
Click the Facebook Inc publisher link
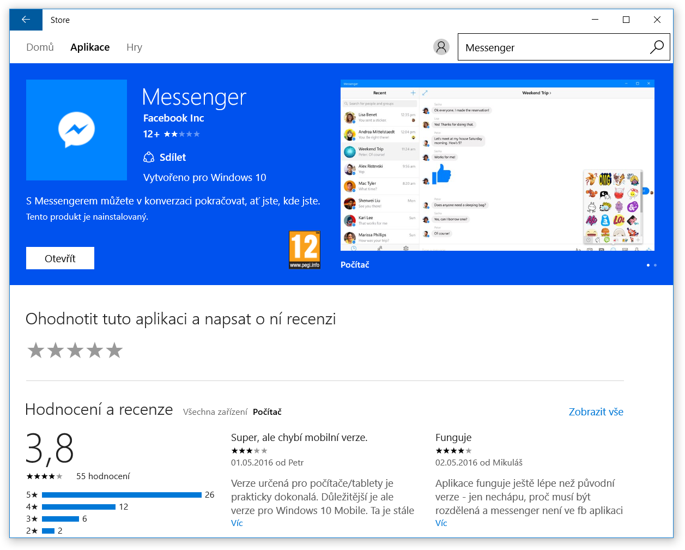(173, 118)
